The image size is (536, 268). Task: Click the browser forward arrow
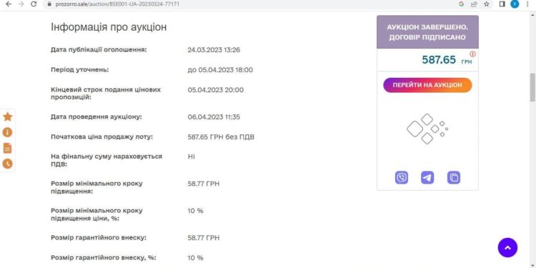tap(21, 4)
